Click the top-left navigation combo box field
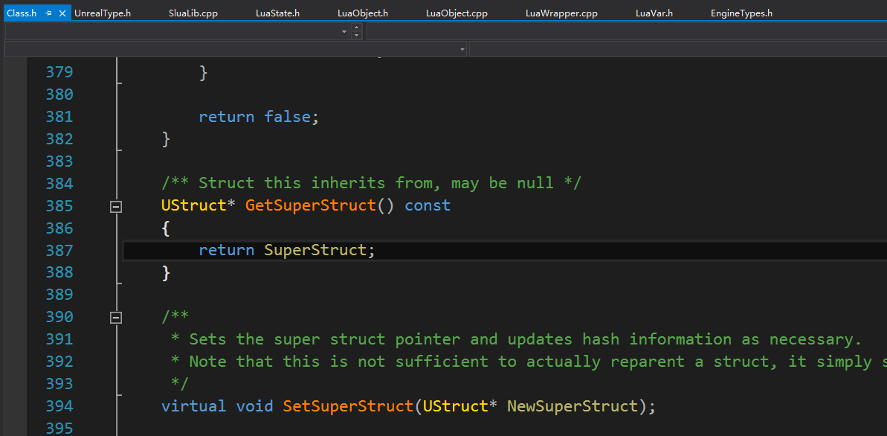Image resolution: width=887 pixels, height=436 pixels. (x=177, y=32)
